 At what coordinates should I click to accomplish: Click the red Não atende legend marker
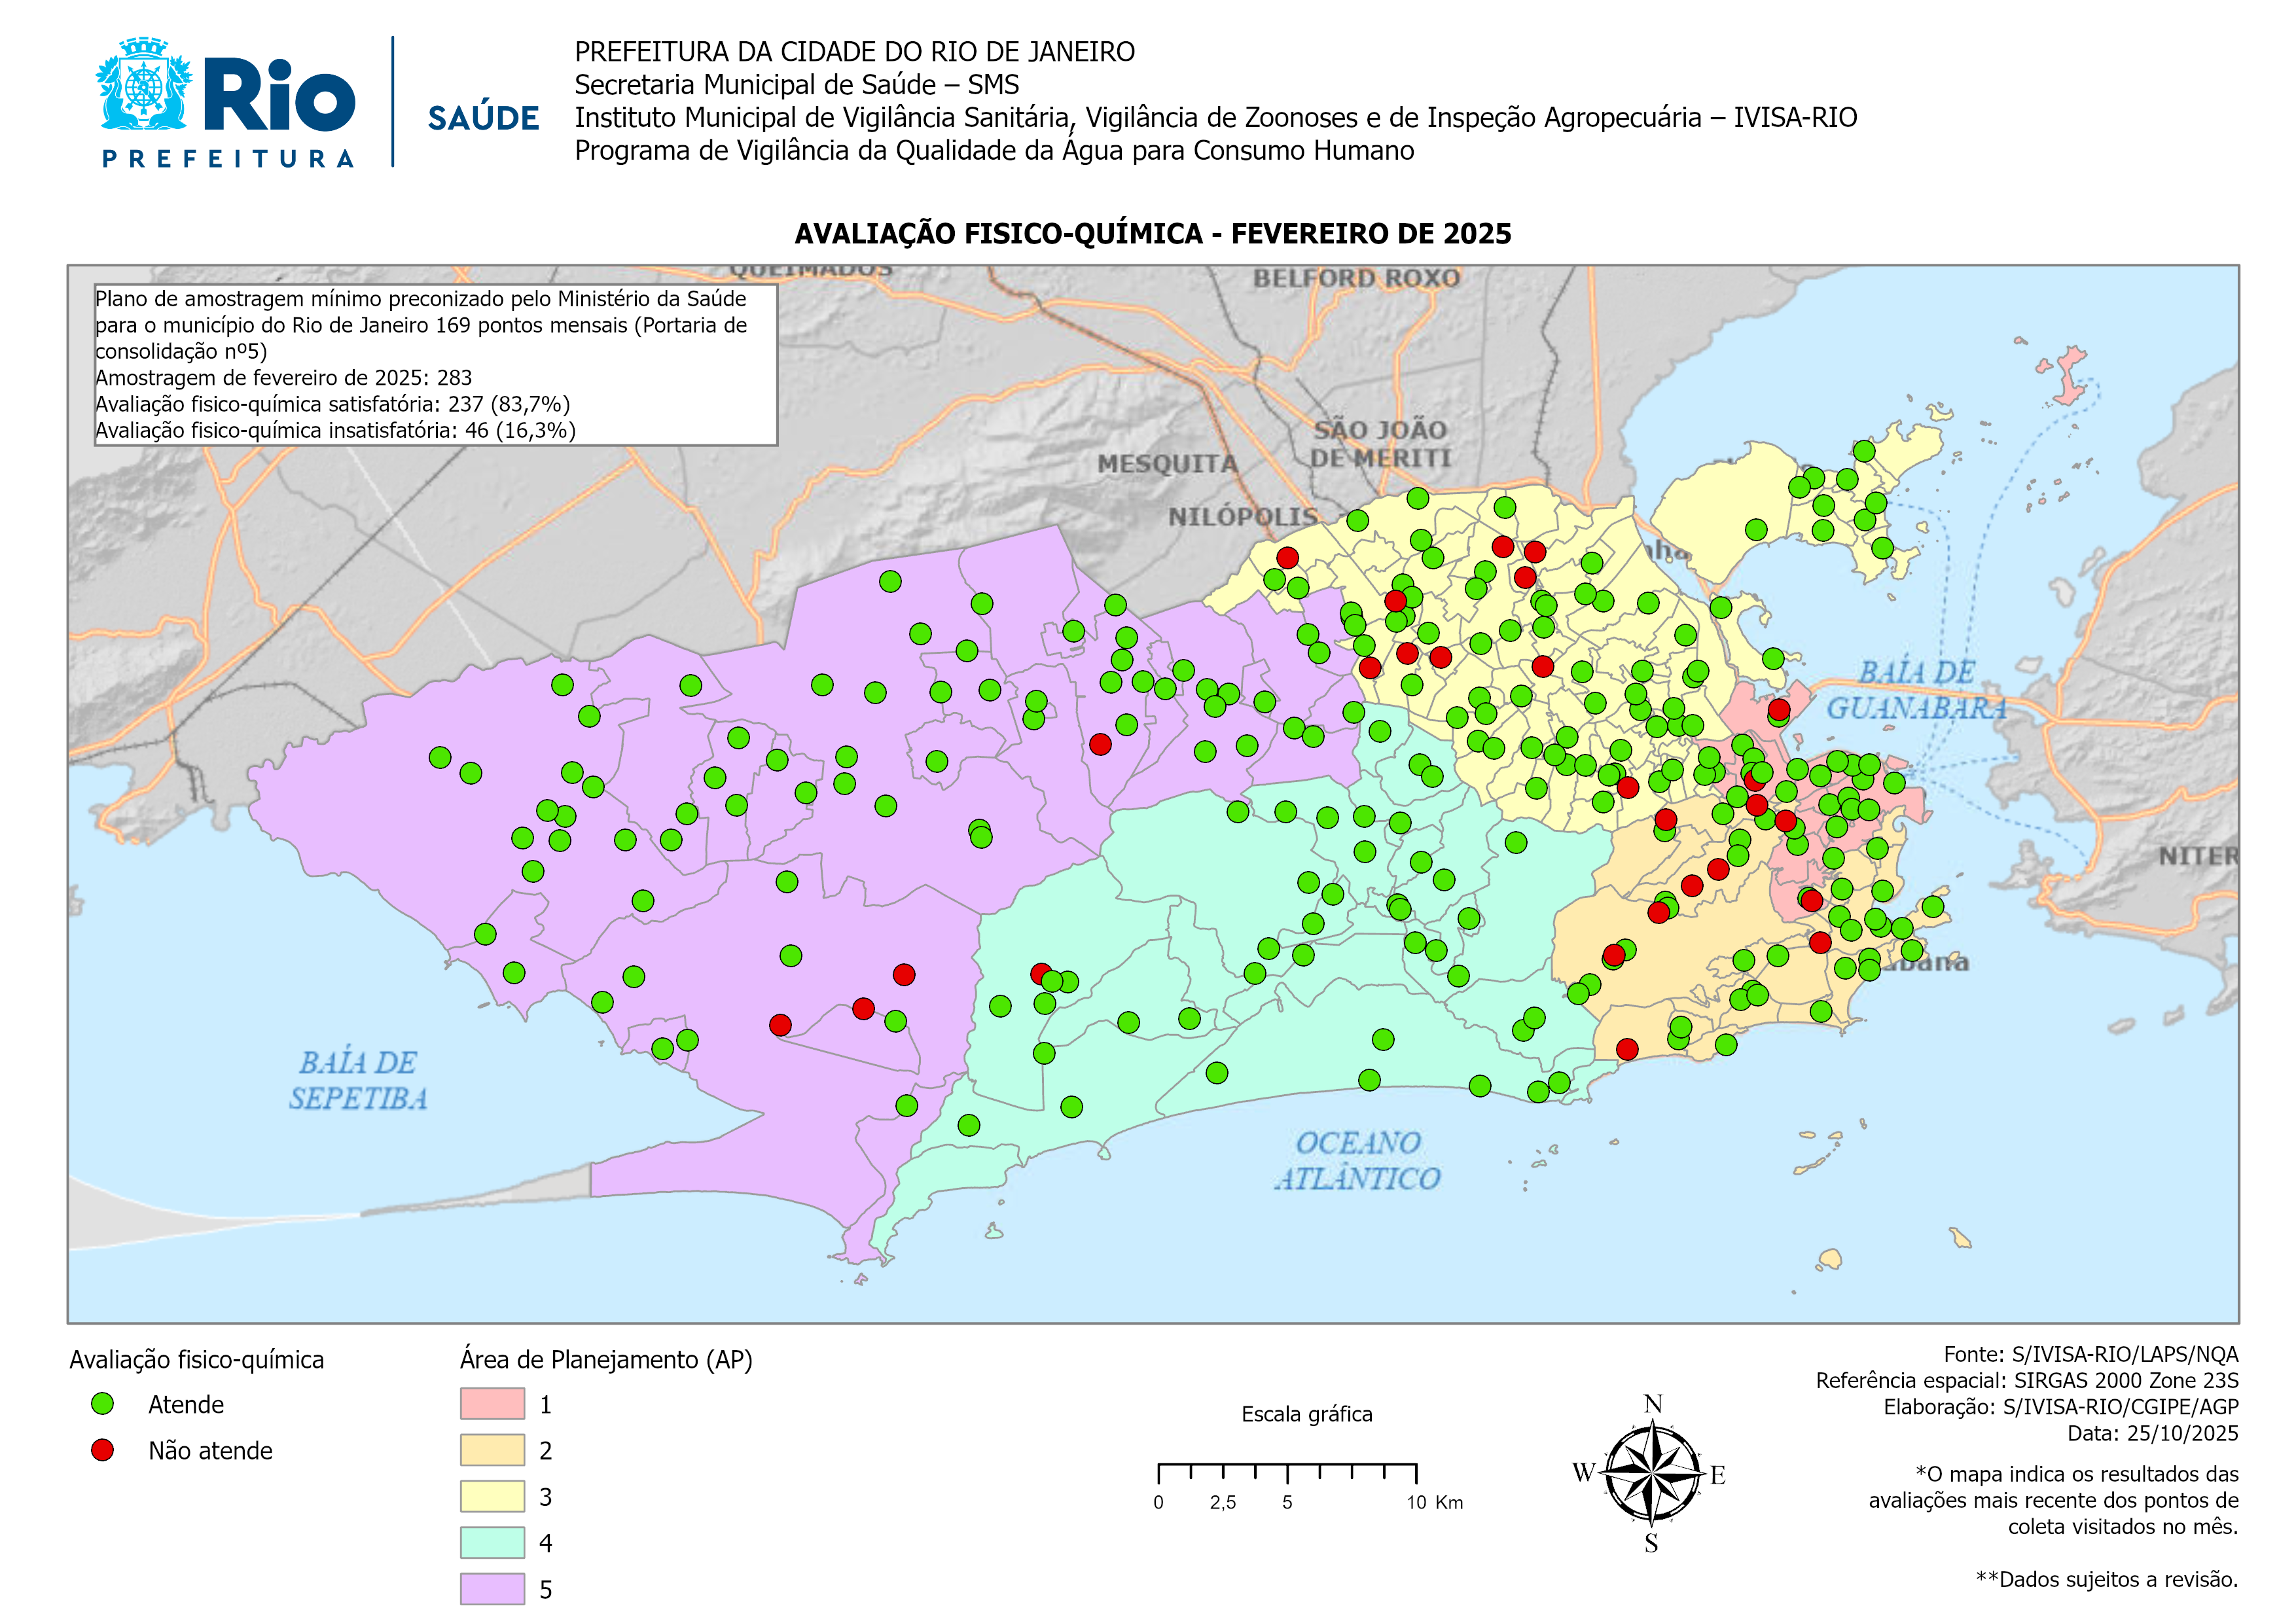tap(102, 1450)
